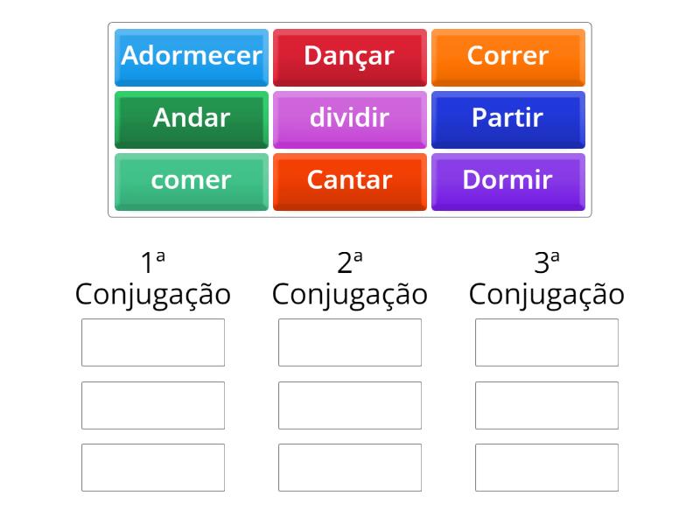The height and width of the screenshot is (525, 700).
Task: Click the top box under 3ª Conjugação
Action: click(547, 342)
